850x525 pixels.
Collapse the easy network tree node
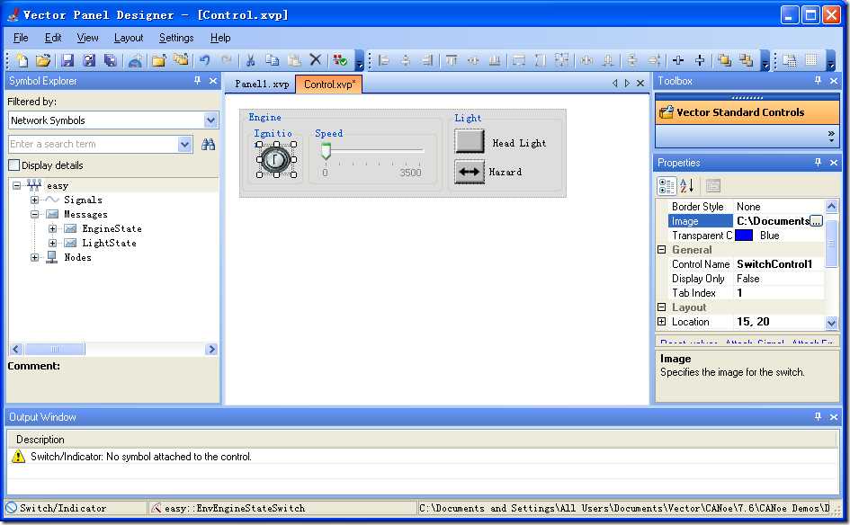coord(17,185)
